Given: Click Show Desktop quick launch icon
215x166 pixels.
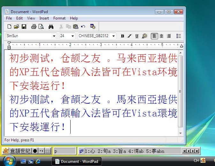Looking at the screenshot, I should pyautogui.click(x=23, y=161).
